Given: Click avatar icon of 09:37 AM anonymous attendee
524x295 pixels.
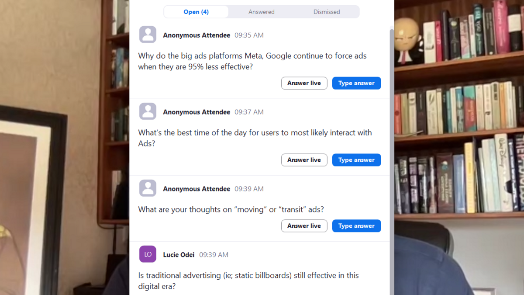Looking at the screenshot, I should 148,112.
